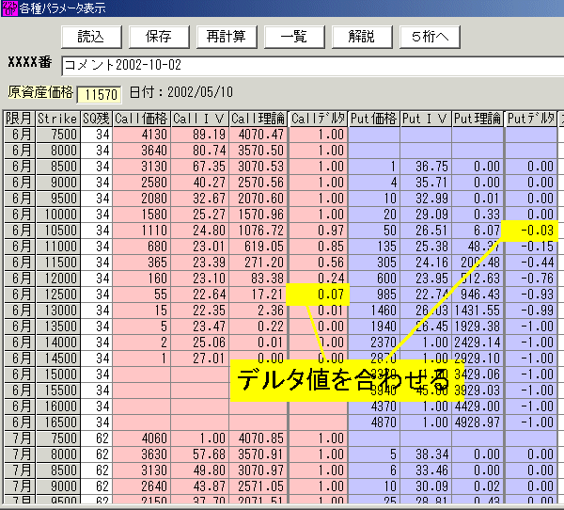The image size is (564, 510).
Task: Select the Callデルタ column header
Action: pos(319,119)
